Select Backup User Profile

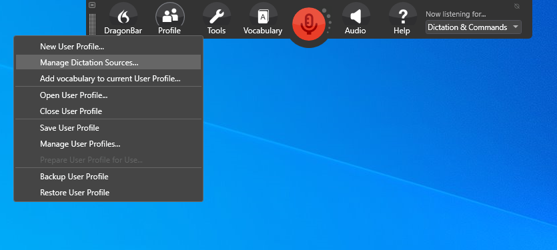(x=108, y=177)
